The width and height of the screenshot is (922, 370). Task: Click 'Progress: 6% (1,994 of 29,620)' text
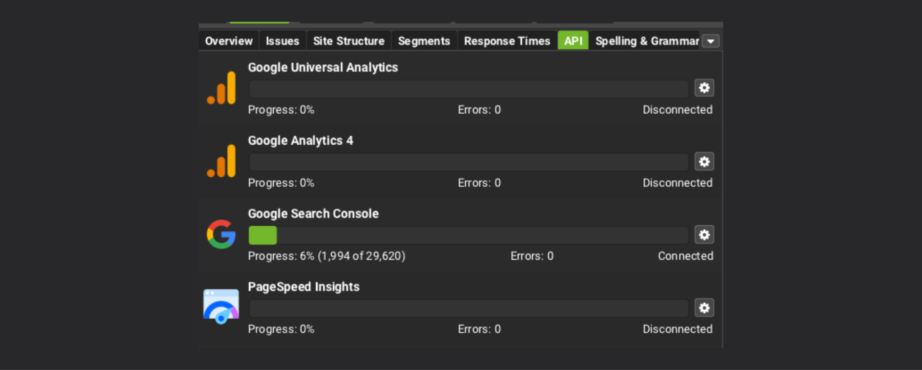pos(326,256)
